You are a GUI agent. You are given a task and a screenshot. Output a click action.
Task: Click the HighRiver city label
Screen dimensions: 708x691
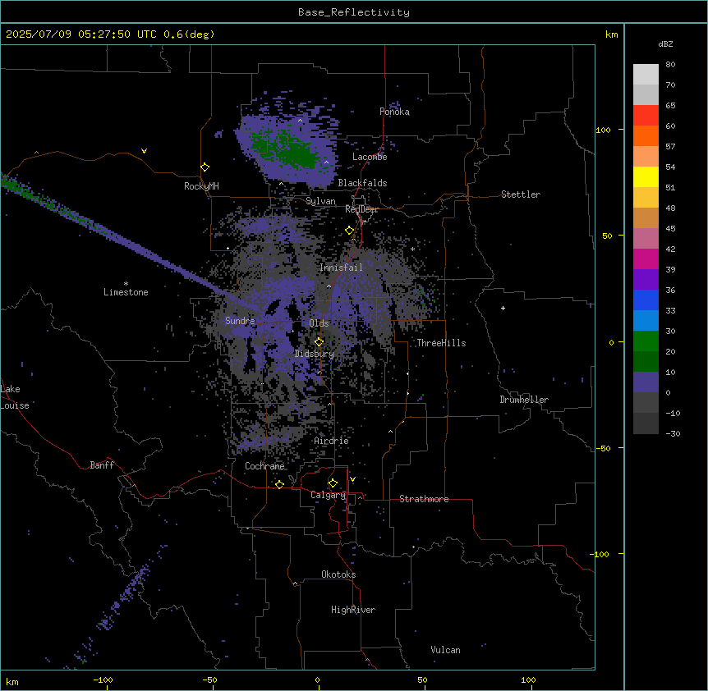click(x=353, y=610)
